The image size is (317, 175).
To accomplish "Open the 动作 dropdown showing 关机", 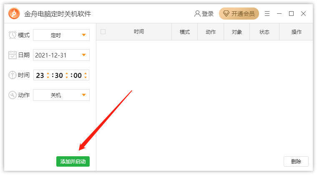I will 61,95.
